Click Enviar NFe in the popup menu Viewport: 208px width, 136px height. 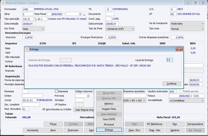click(x=109, y=93)
